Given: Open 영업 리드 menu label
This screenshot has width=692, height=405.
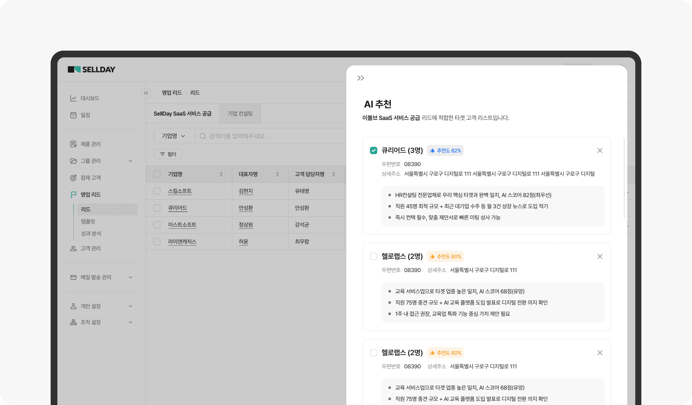Looking at the screenshot, I should click(x=91, y=195).
